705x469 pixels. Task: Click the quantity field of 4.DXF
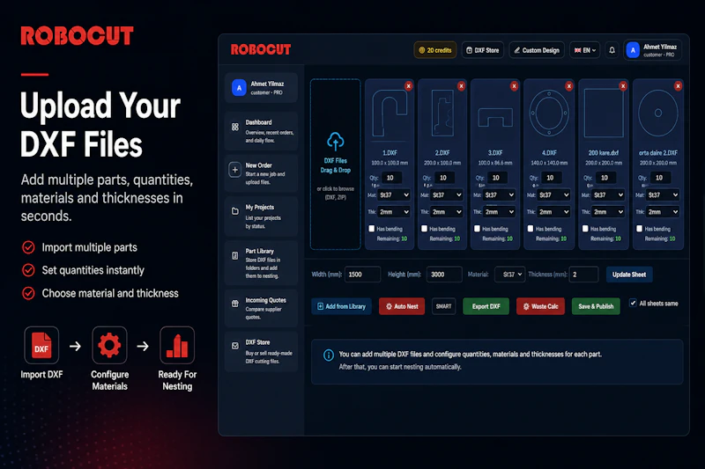tap(552, 178)
